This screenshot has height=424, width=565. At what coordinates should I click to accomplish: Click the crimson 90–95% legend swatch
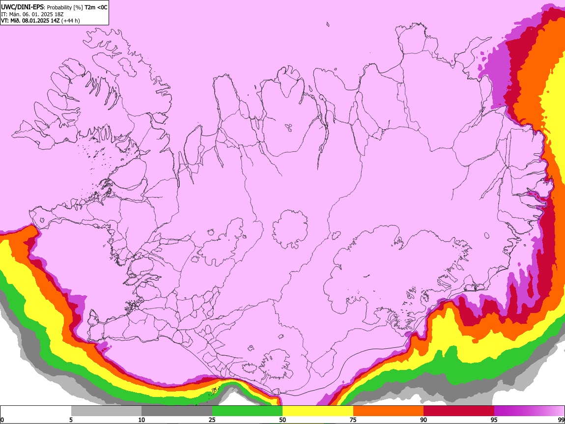[x=459, y=411]
